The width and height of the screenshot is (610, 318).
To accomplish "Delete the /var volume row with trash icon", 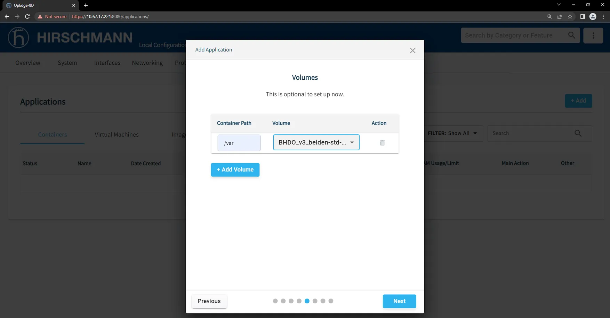I will click(x=382, y=143).
